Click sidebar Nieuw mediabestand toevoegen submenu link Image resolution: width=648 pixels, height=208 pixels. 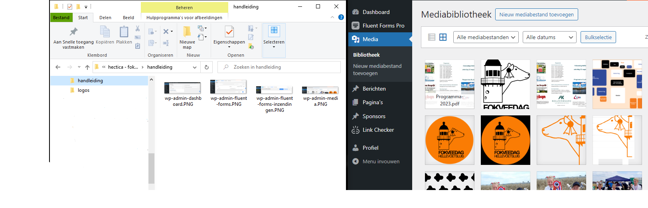[x=377, y=69]
